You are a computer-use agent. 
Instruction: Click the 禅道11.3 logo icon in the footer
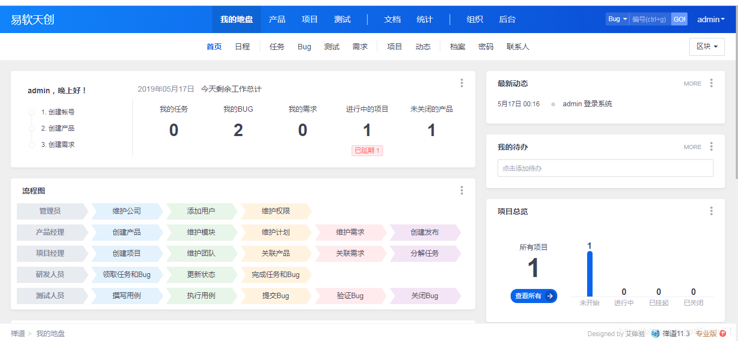tap(655, 333)
